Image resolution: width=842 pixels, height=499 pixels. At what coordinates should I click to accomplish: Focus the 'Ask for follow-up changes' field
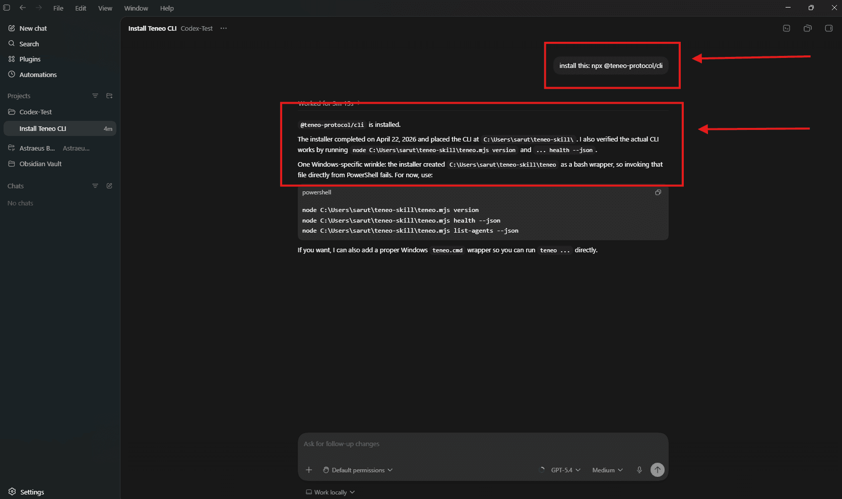tap(483, 444)
